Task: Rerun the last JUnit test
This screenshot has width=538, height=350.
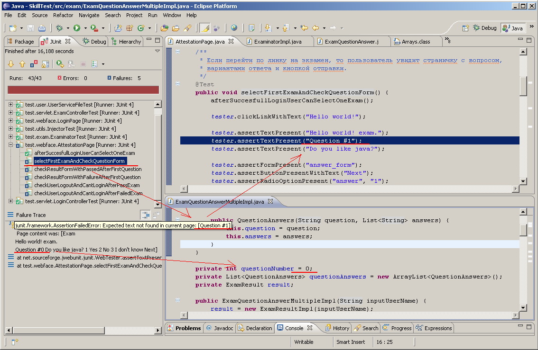Action: click(59, 64)
